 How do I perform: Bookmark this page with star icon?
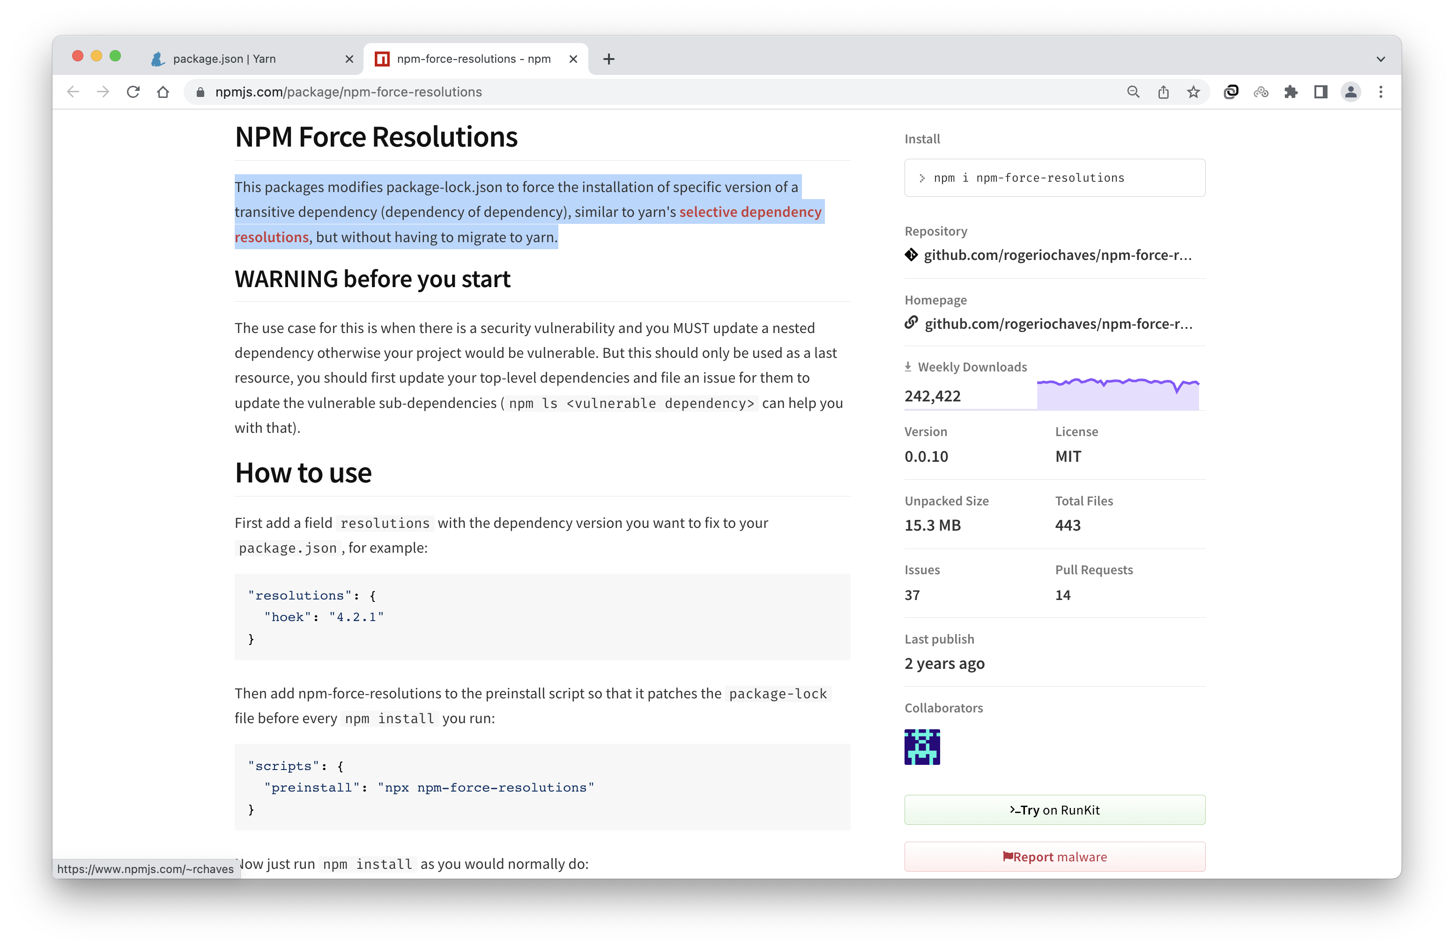coord(1193,92)
